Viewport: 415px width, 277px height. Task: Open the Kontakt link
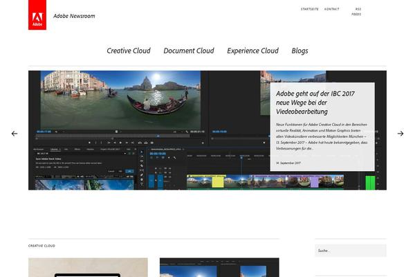point(331,9)
